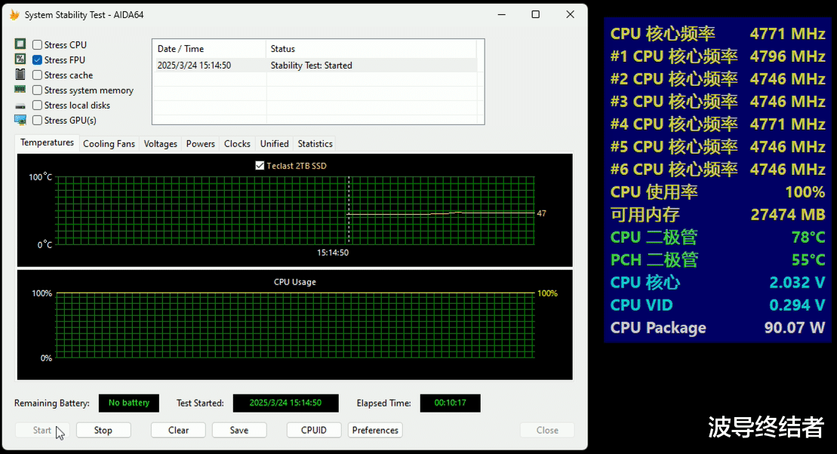
Task: Click the CPU Usage graph title
Action: pyautogui.click(x=294, y=282)
